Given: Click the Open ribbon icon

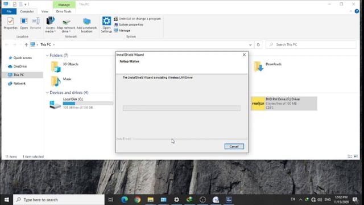Looking at the screenshot, I should pyautogui.click(x=24, y=23).
